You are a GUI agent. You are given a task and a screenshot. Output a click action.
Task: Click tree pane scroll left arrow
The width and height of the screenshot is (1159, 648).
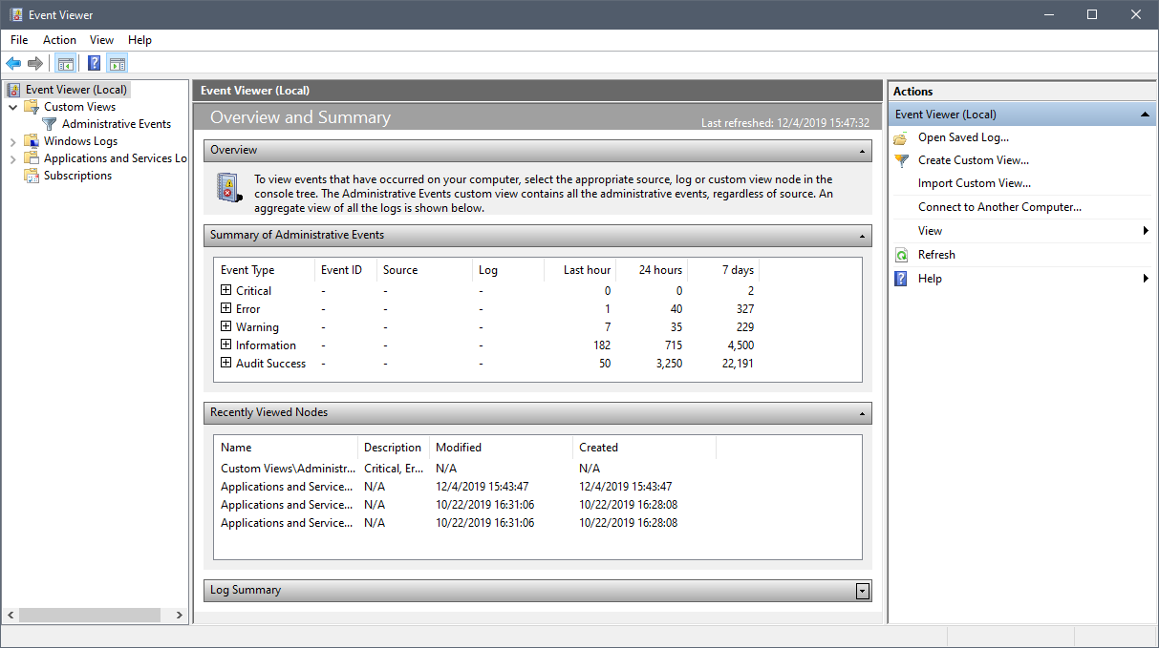tap(11, 616)
